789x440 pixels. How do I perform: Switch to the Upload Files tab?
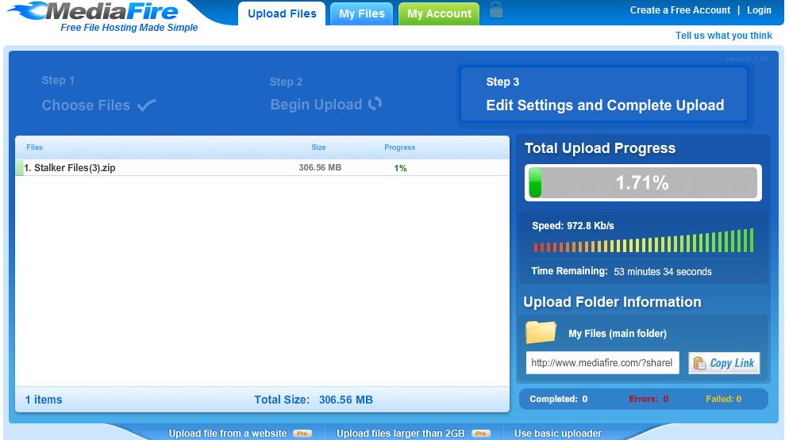[282, 13]
